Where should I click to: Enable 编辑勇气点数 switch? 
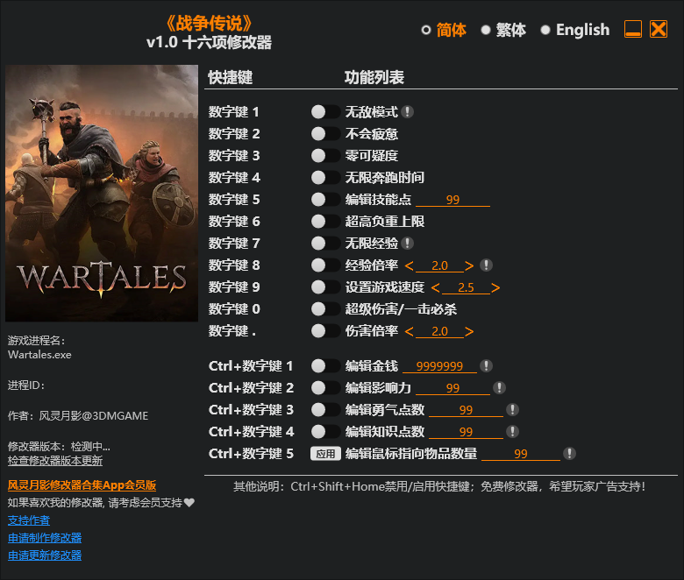tap(325, 409)
